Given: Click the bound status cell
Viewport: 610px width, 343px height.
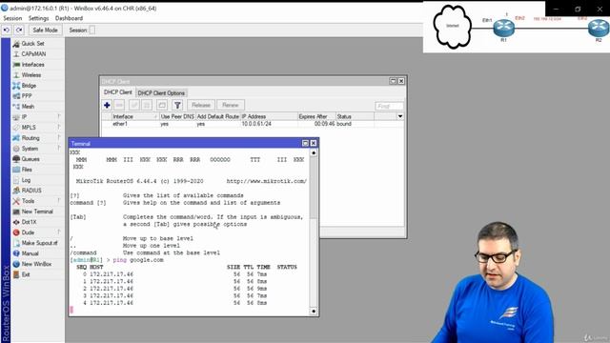Looking at the screenshot, I should tap(344, 124).
